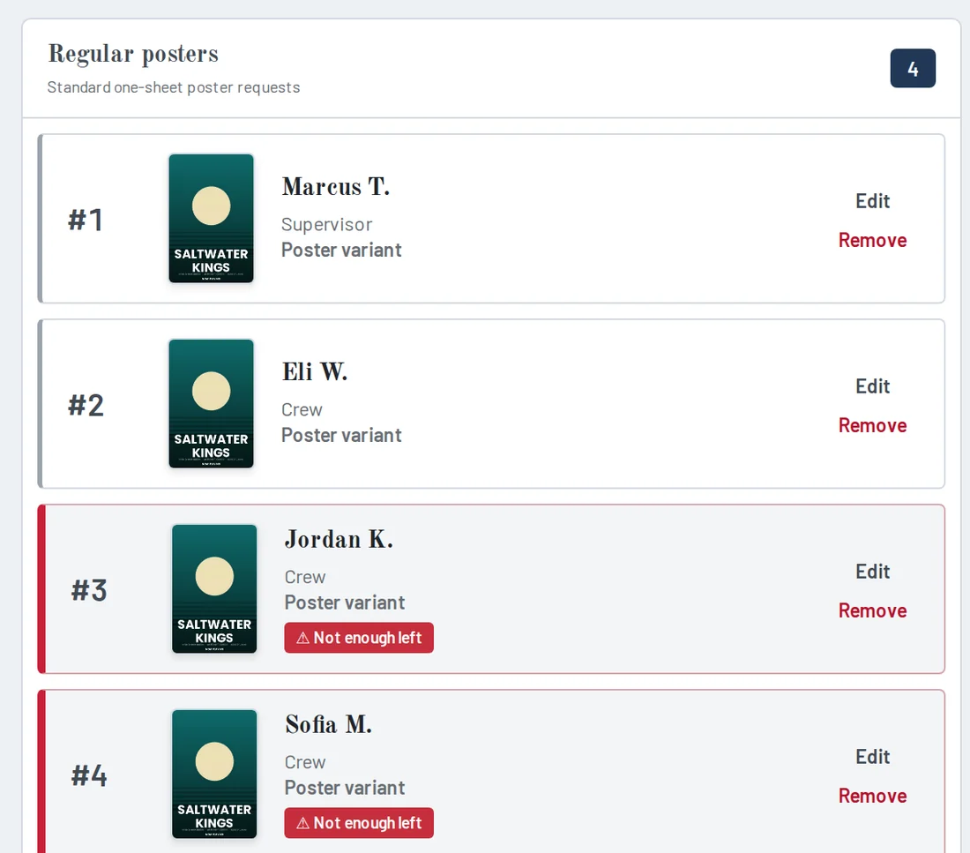Select the name 'Eli W.'

point(314,371)
